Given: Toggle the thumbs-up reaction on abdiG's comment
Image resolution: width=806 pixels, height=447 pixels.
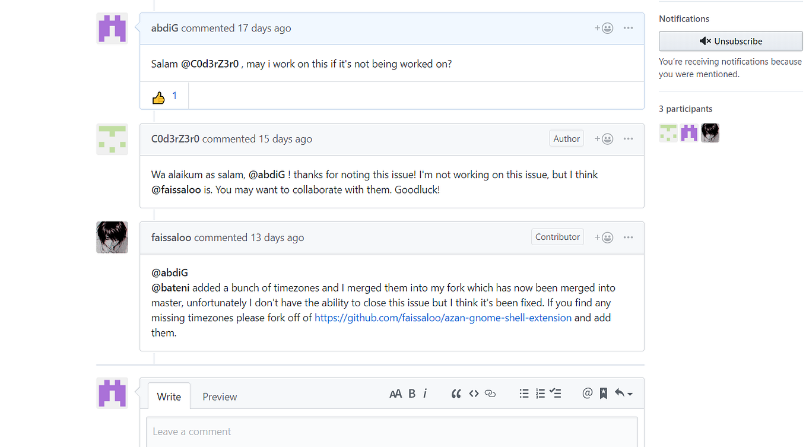Looking at the screenshot, I should click(x=163, y=96).
